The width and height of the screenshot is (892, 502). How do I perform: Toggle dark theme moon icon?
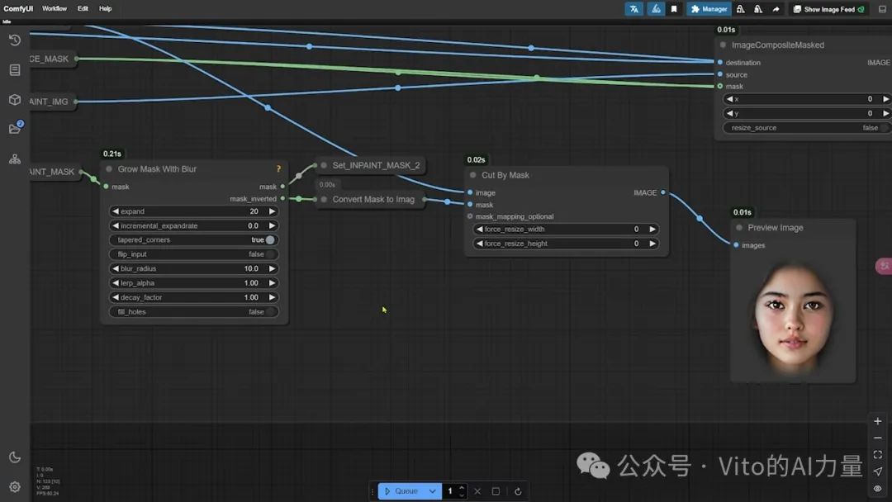tap(15, 457)
